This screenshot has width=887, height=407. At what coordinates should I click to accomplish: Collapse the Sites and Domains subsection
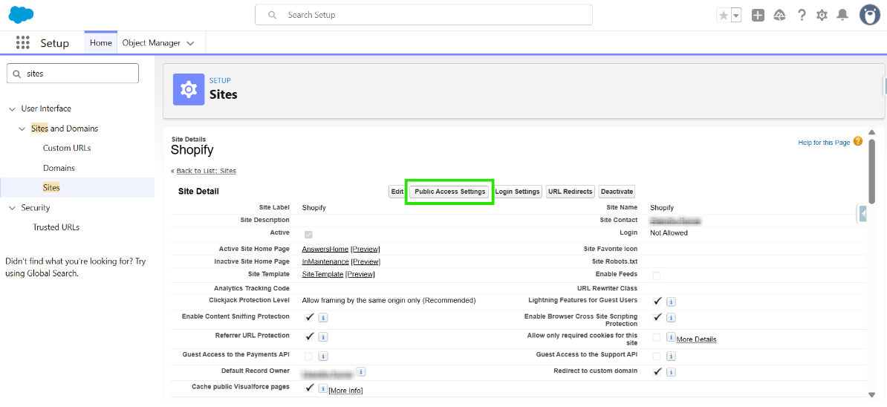pyautogui.click(x=22, y=129)
